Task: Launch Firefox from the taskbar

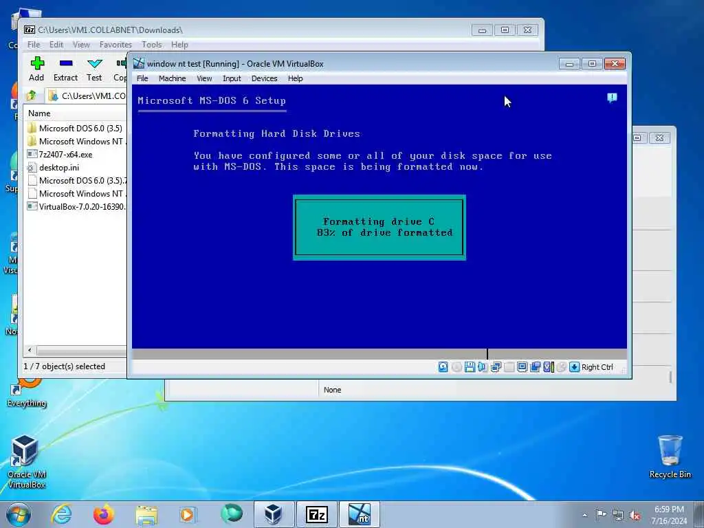Action: tap(103, 514)
